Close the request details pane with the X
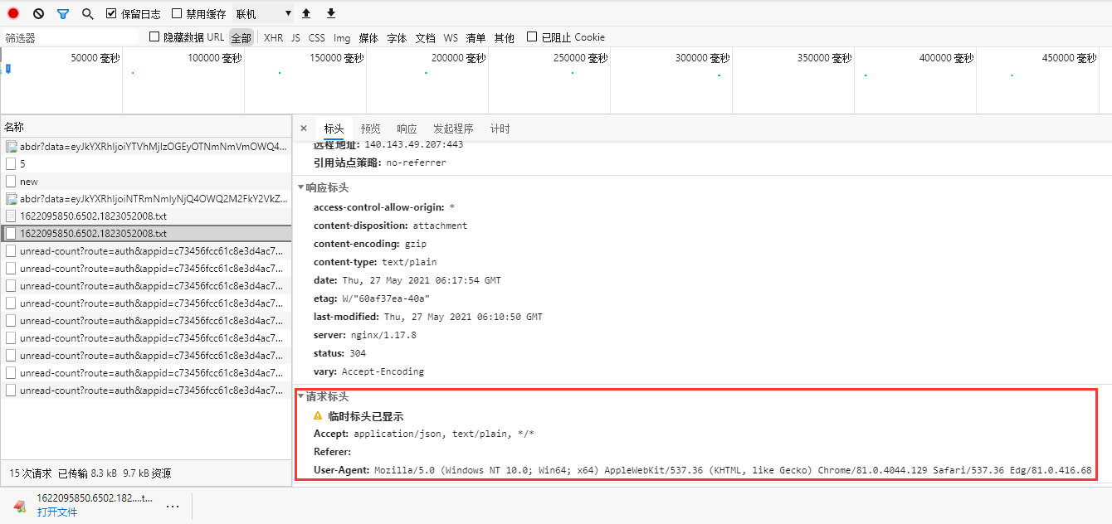Image resolution: width=1112 pixels, height=524 pixels. tap(304, 129)
